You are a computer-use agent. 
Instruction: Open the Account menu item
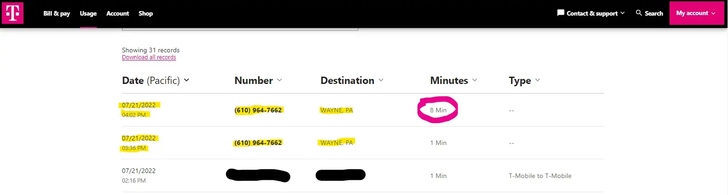(x=117, y=13)
